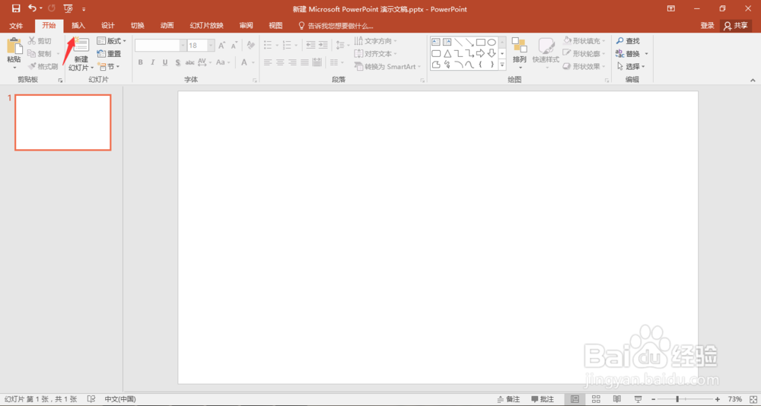Click the Paste clipboard icon
The height and width of the screenshot is (406, 761).
(x=14, y=47)
